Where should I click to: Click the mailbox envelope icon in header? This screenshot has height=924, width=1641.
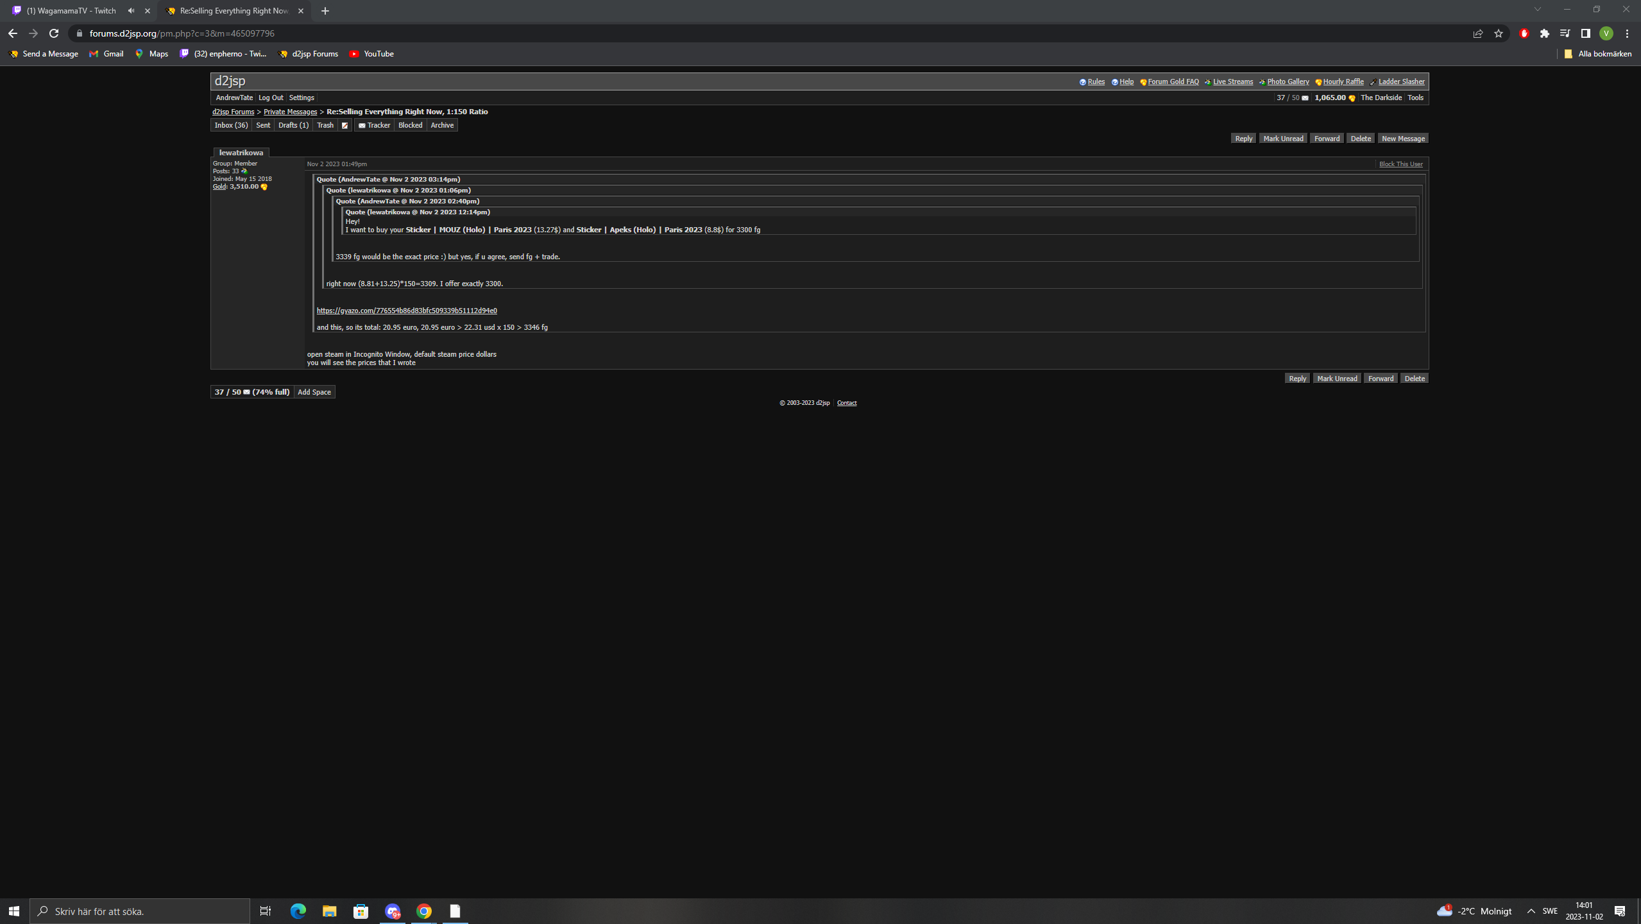(1305, 98)
